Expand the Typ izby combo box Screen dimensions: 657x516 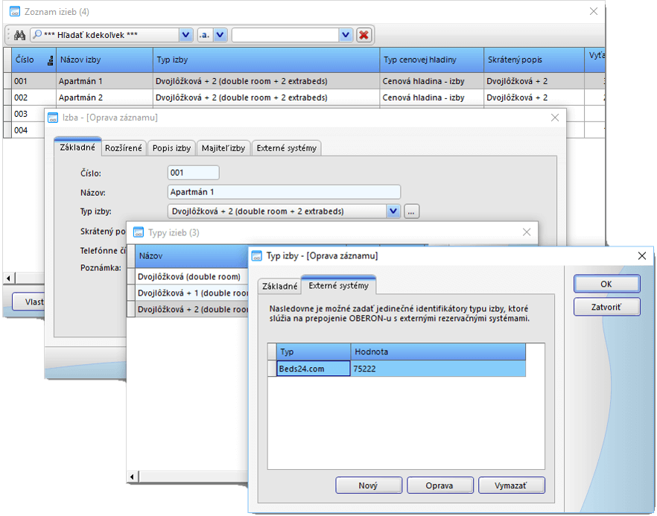[x=393, y=211]
